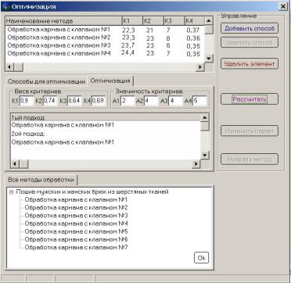Click the K4 column header
The image size is (291, 283).
(194, 21)
